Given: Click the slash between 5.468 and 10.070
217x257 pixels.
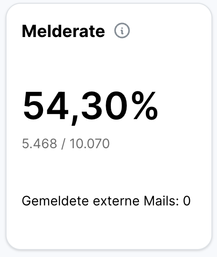Looking at the screenshot, I should pyautogui.click(x=63, y=144).
